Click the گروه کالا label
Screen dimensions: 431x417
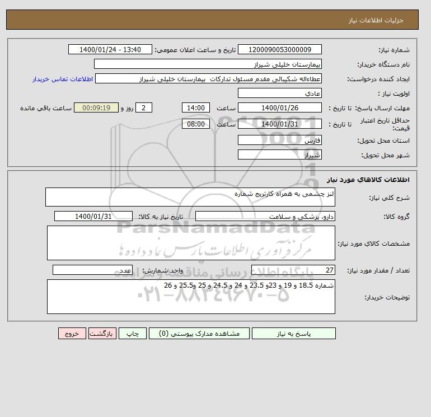point(396,217)
